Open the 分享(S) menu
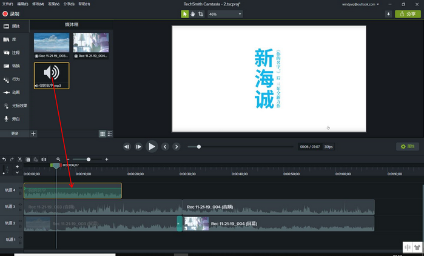Viewport: 424px width, 256px height. 69,4
